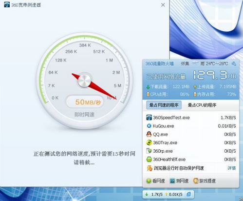The width and height of the screenshot is (243, 201).
Task: Click the green download traffic arrow icon
Action: [x=148, y=87]
